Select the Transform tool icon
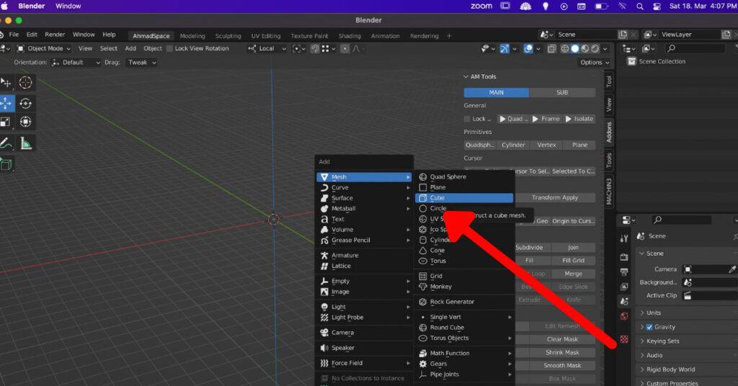738x386 pixels. (x=25, y=122)
